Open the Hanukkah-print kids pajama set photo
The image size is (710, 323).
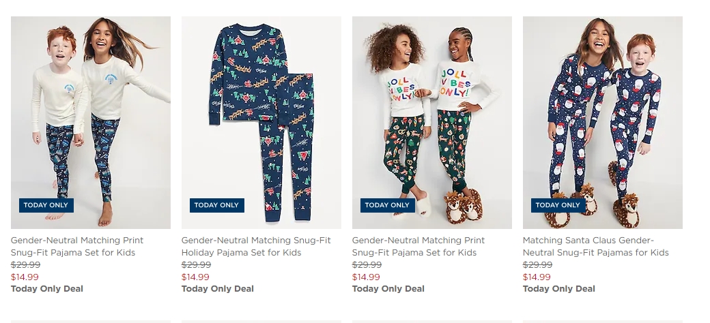91,123
